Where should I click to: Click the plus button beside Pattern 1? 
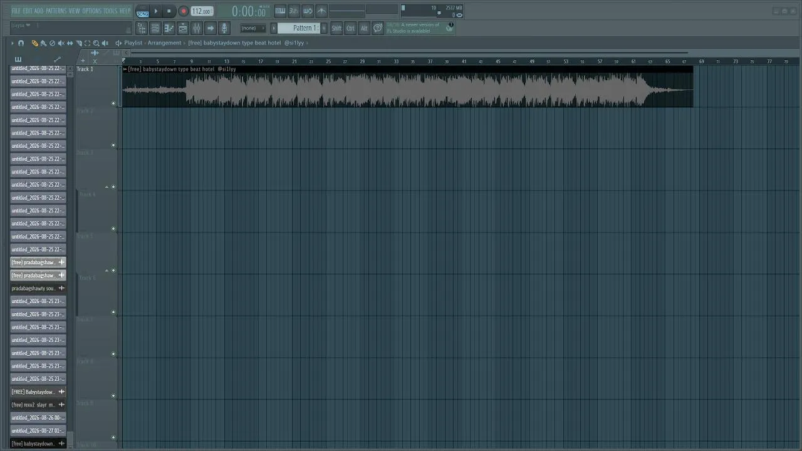coord(323,28)
